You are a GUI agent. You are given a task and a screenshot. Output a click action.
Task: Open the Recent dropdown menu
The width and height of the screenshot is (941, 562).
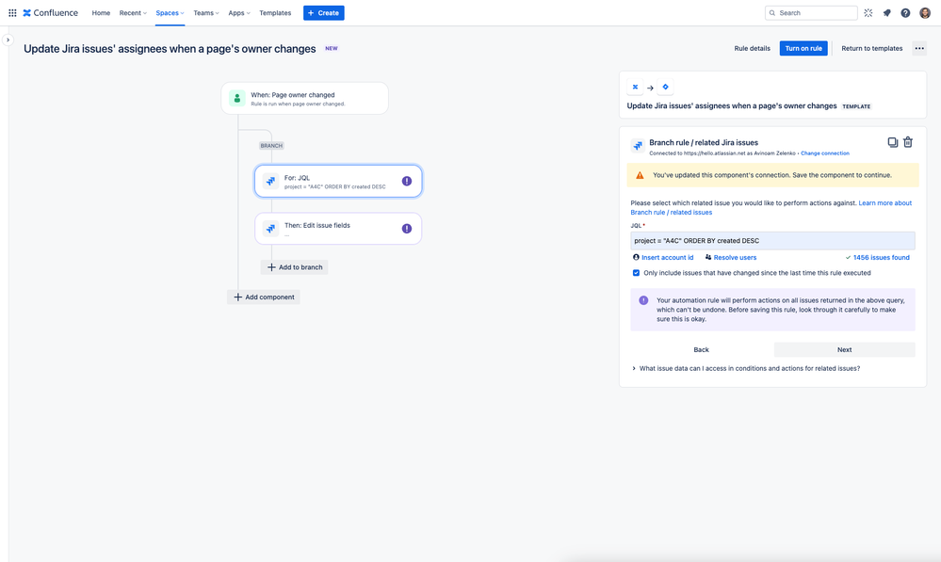click(x=133, y=12)
